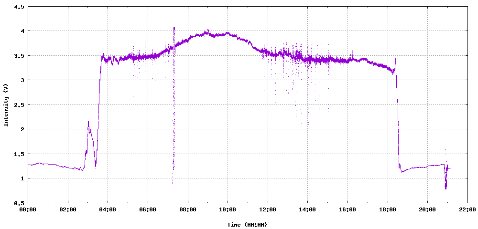478x229 pixels.
Task: Click the 20:00 time axis label
Action: (427, 210)
